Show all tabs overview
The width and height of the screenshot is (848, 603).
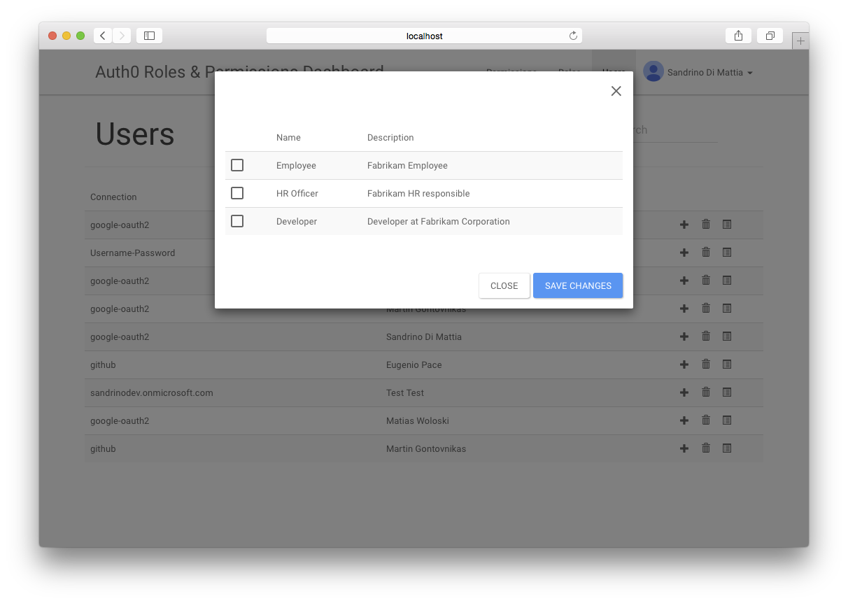(x=770, y=36)
